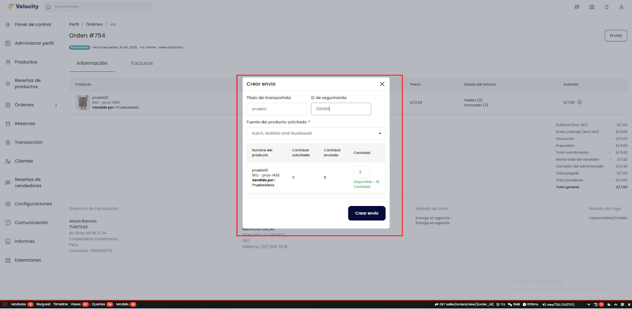Click the ID de seguimiento field
Image resolution: width=632 pixels, height=309 pixels.
[x=340, y=109]
